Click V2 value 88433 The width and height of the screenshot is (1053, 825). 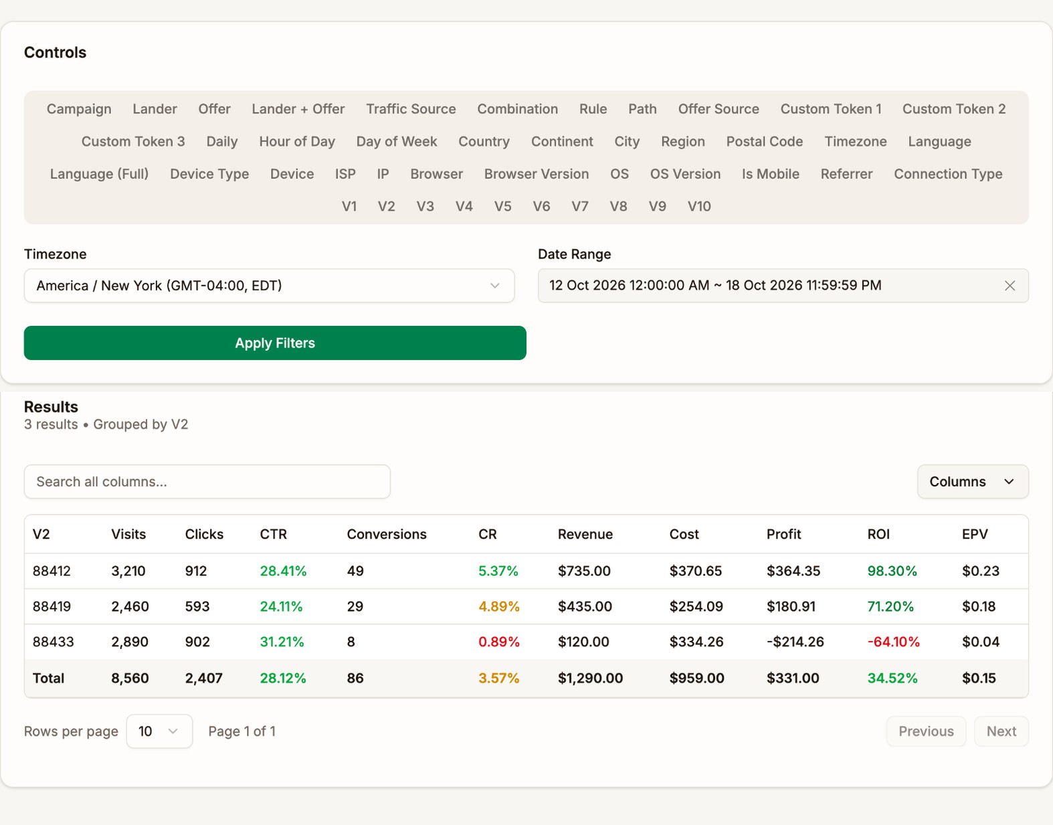tap(53, 642)
